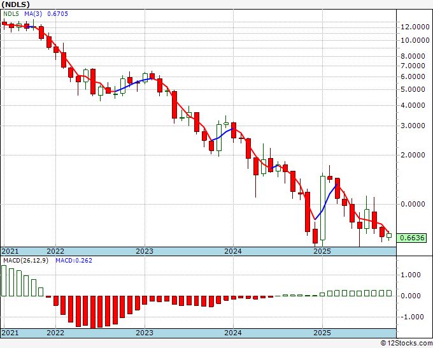The width and height of the screenshot is (433, 348).
Task: Click the 12Stocks.com copyright text
Action: pyautogui.click(x=406, y=344)
